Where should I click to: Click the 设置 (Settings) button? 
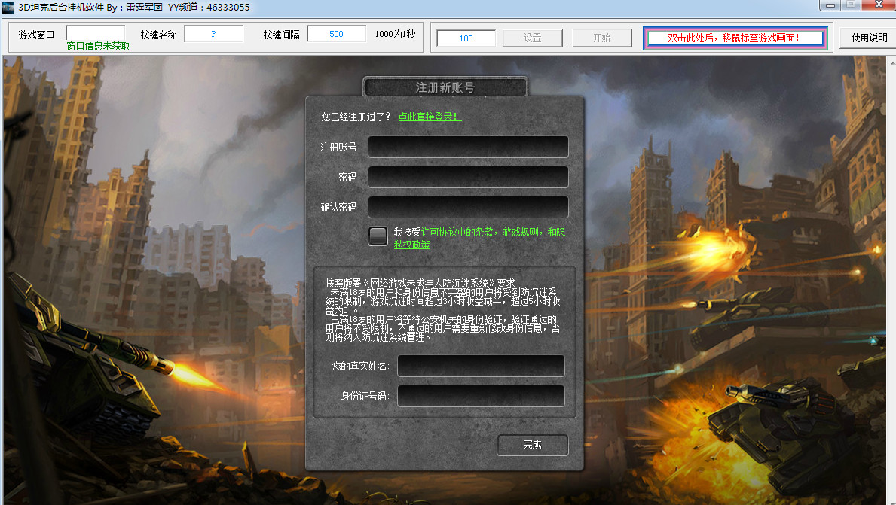pyautogui.click(x=532, y=36)
